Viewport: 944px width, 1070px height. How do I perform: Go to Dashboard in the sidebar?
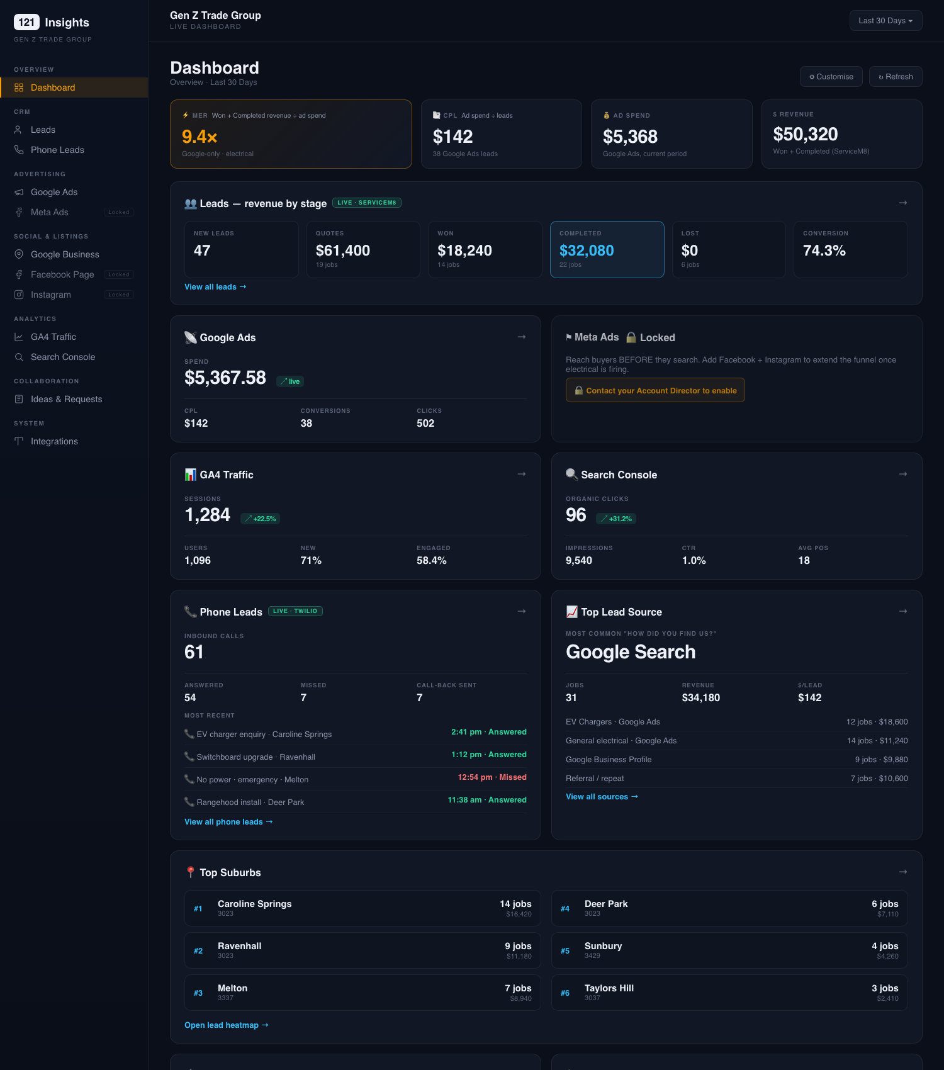74,87
